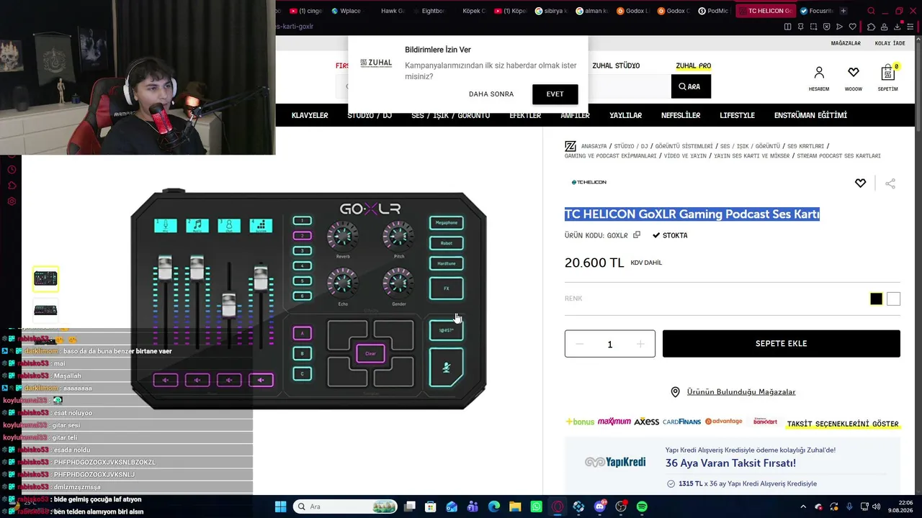The width and height of the screenshot is (922, 518).
Task: Open the Nefesliler menu
Action: (x=681, y=116)
